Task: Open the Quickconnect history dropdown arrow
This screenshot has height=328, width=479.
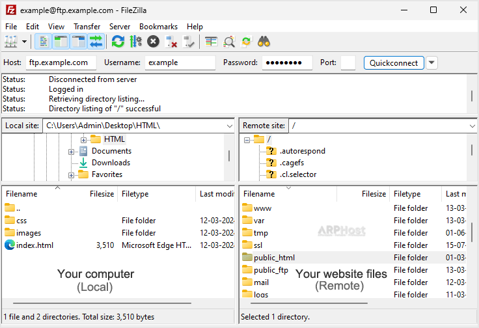Action: [431, 62]
